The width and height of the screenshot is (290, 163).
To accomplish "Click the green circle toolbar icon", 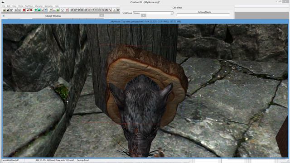I will coord(36,10).
